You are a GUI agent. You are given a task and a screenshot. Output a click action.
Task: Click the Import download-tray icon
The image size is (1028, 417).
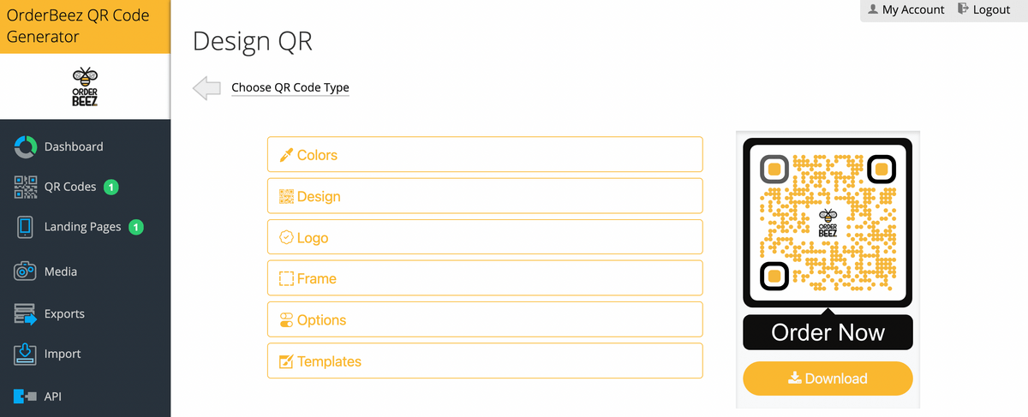pos(26,354)
